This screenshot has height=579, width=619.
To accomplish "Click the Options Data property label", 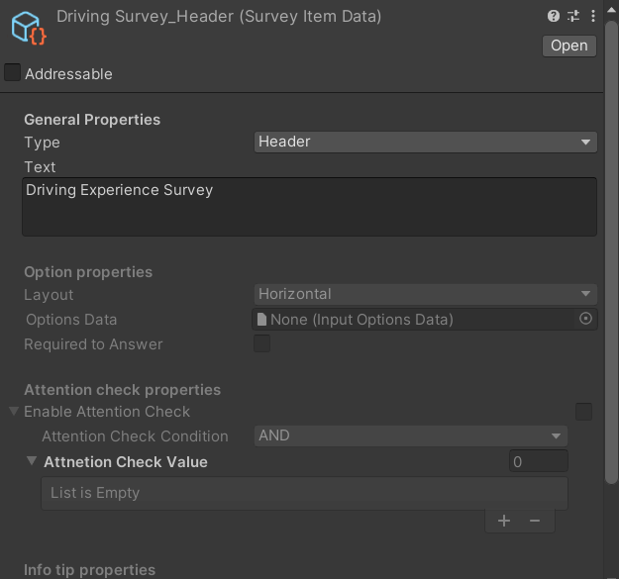I will [x=71, y=320].
